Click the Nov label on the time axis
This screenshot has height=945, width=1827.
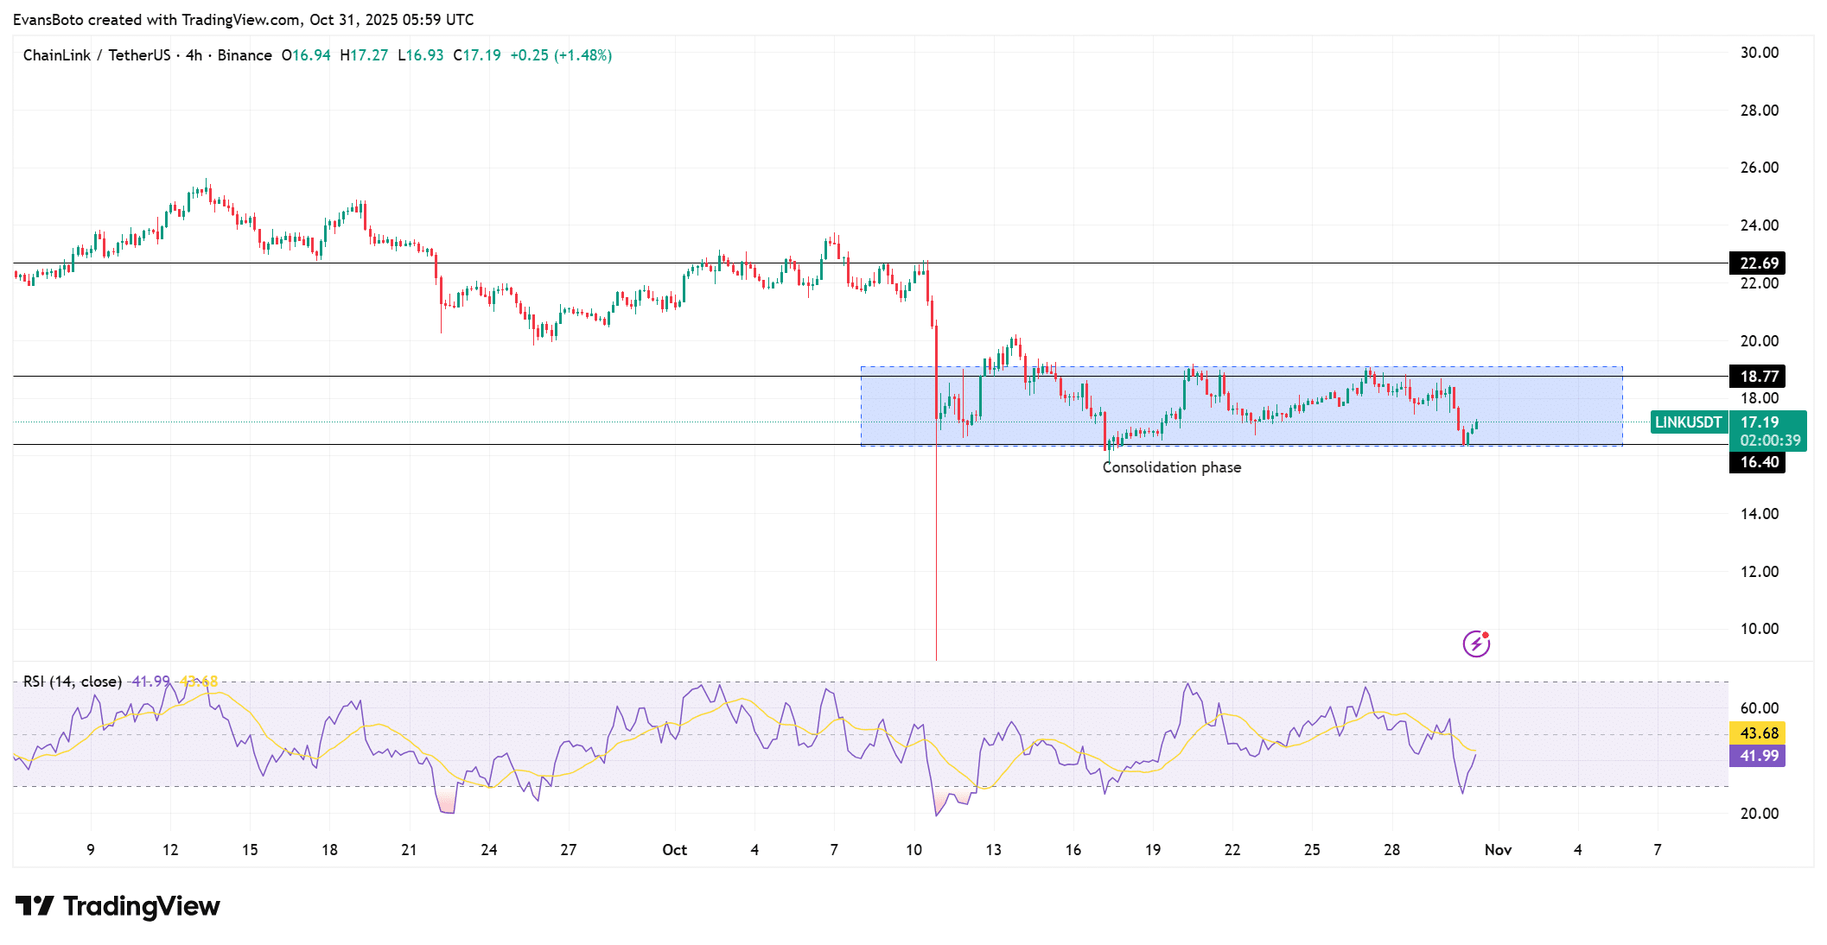coord(1499,850)
